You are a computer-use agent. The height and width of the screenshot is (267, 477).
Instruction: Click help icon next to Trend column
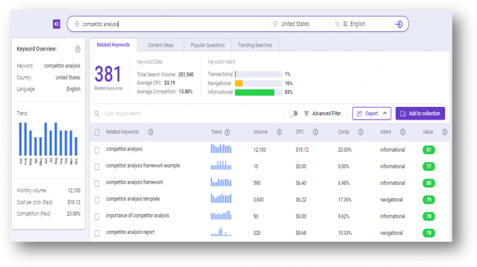[x=227, y=132]
